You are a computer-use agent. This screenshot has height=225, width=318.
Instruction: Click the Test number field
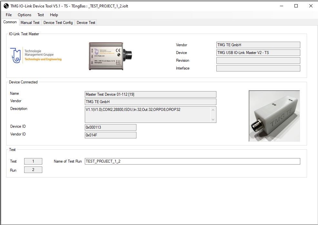tap(33, 161)
